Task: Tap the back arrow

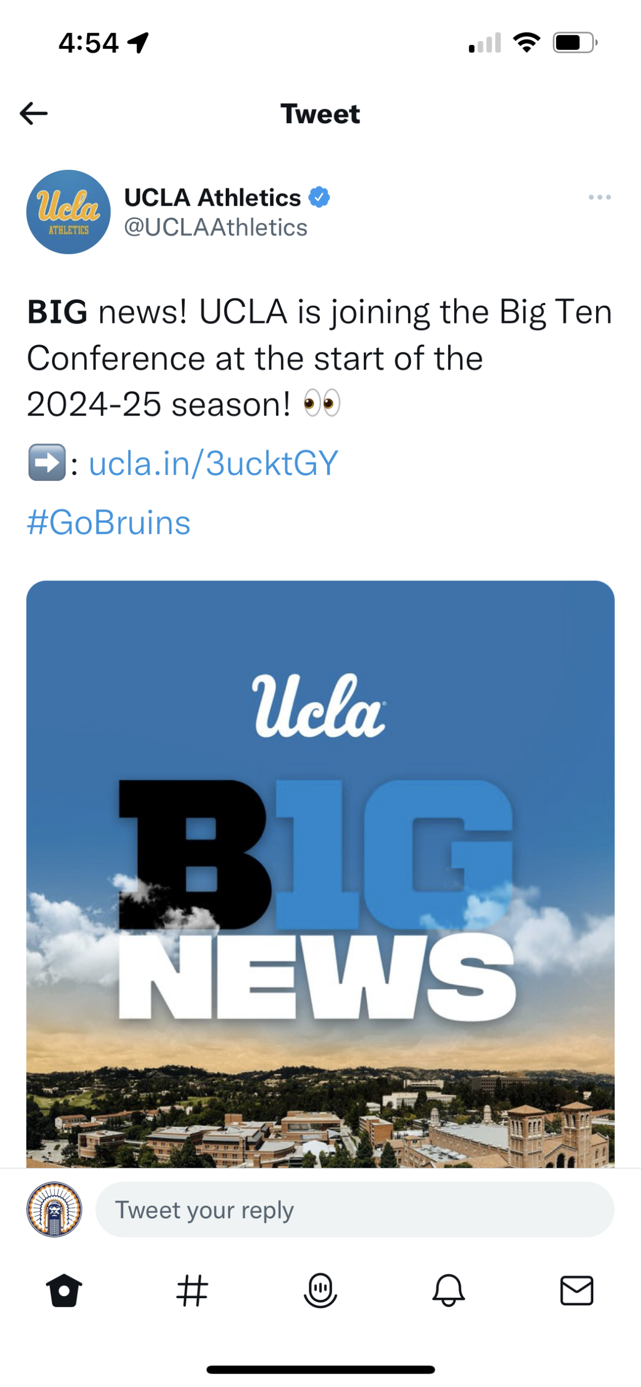Action: [x=34, y=113]
